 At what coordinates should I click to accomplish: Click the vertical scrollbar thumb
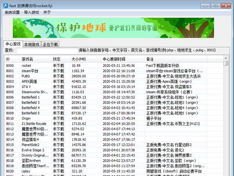pos(226,63)
